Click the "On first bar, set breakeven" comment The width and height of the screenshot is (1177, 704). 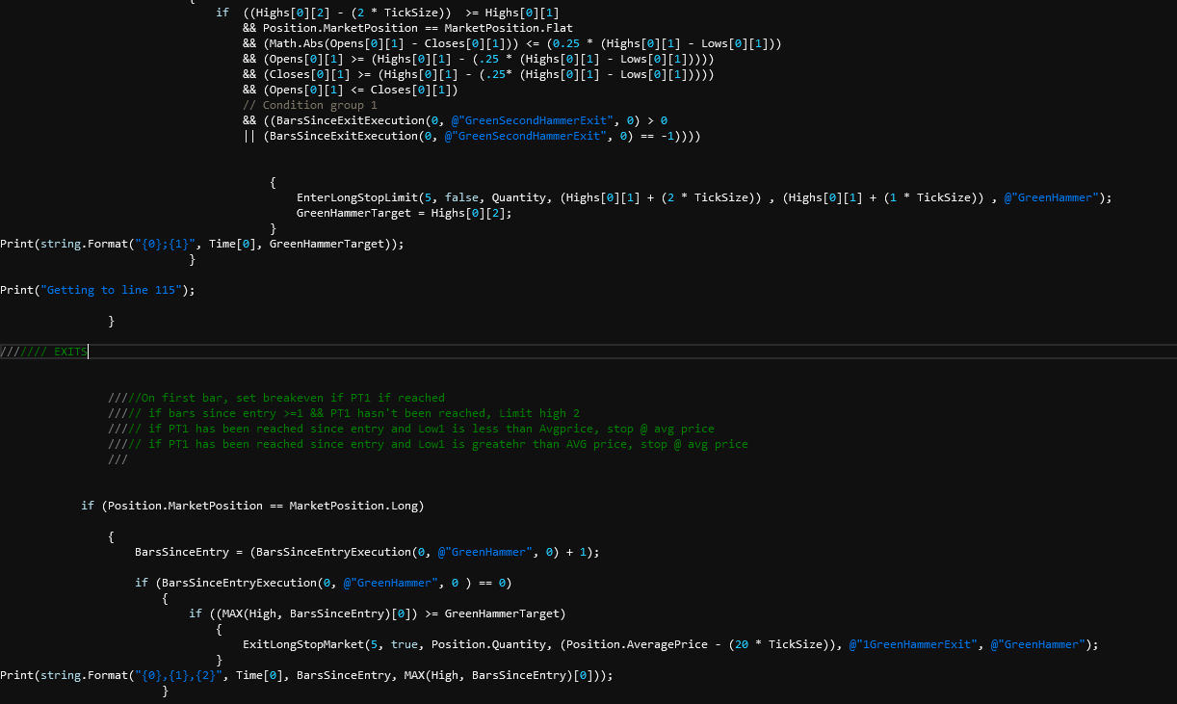coord(277,398)
